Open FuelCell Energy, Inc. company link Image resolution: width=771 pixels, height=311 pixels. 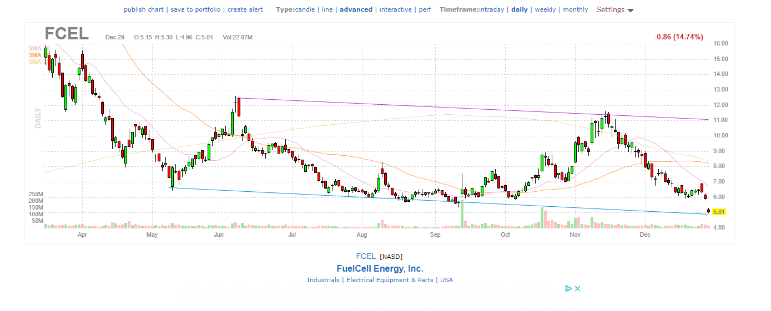pyautogui.click(x=380, y=268)
